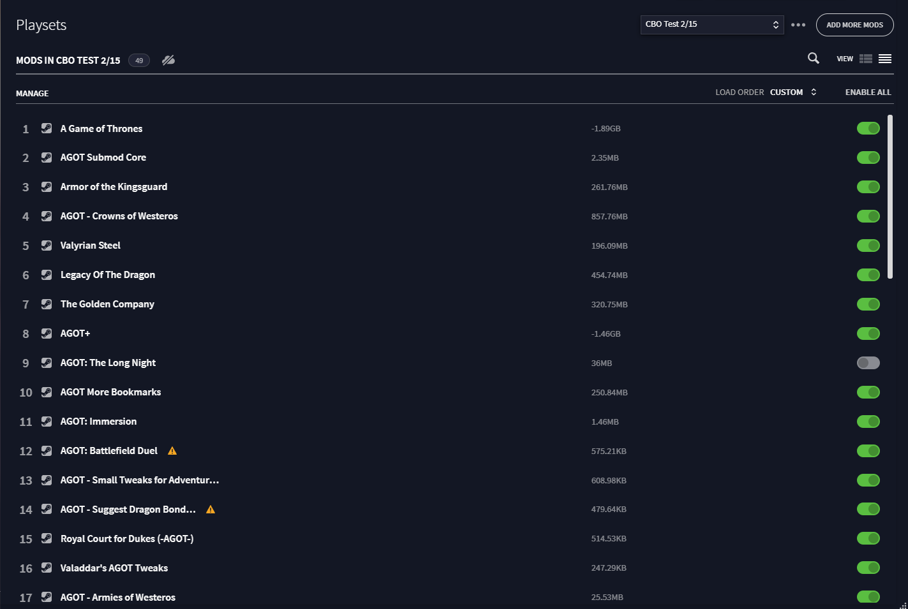Switch to the compact list view icon
This screenshot has height=609, width=908.
tap(885, 59)
